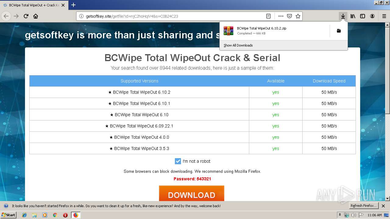Click the Download Speed column header

[x=329, y=81]
